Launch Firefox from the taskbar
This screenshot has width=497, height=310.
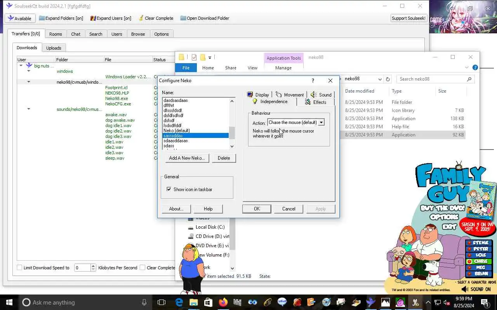pos(223,302)
